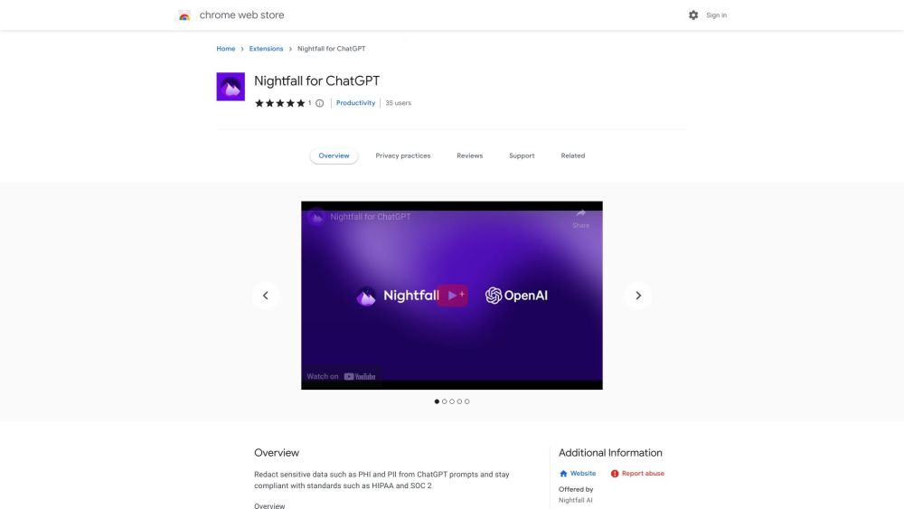Screen dimensions: 904x509
Task: Select the Overview tab
Action: (334, 156)
